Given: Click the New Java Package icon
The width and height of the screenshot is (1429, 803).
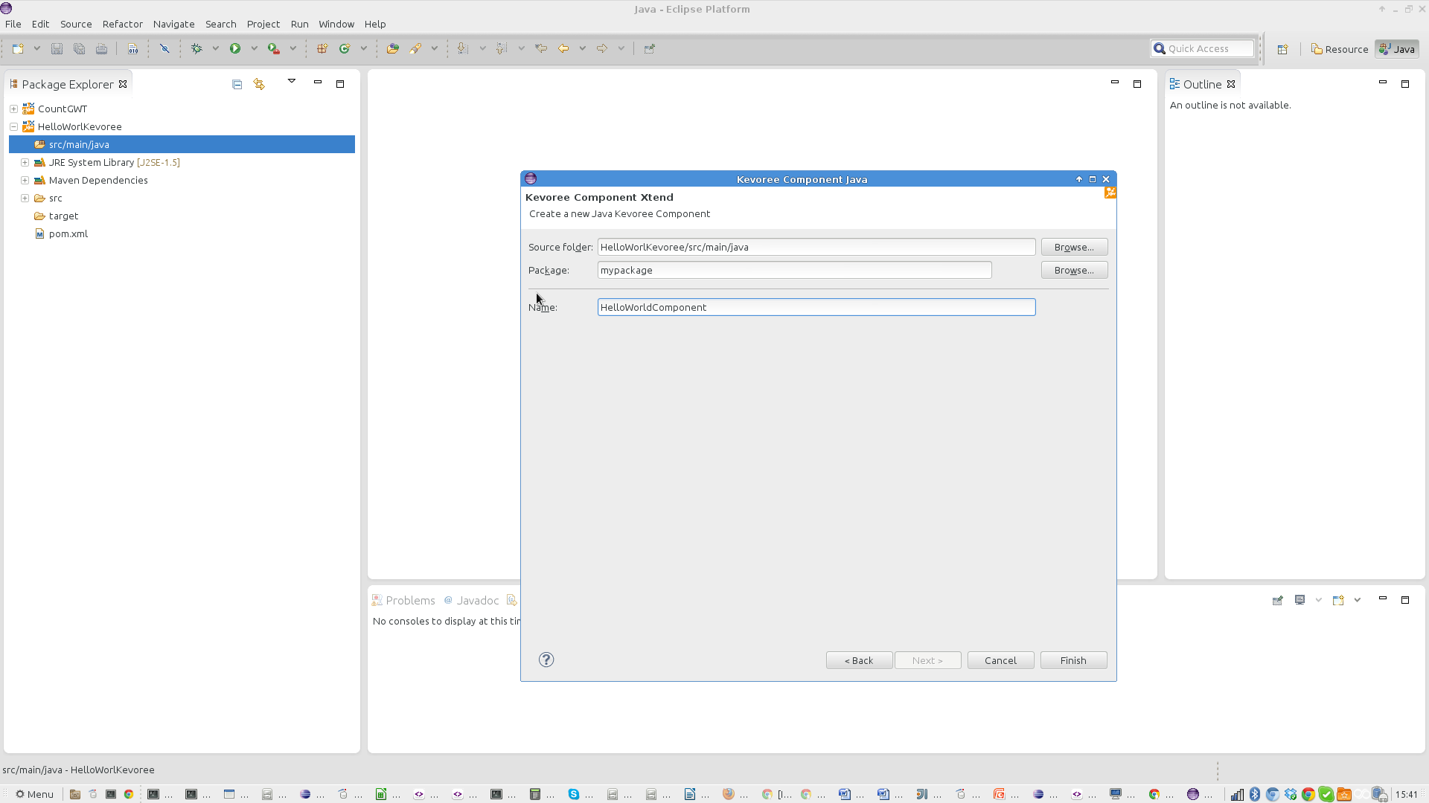Looking at the screenshot, I should [322, 48].
